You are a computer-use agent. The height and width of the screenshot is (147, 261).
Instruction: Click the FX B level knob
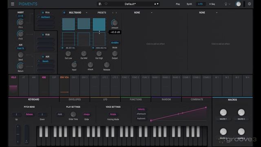20,34
